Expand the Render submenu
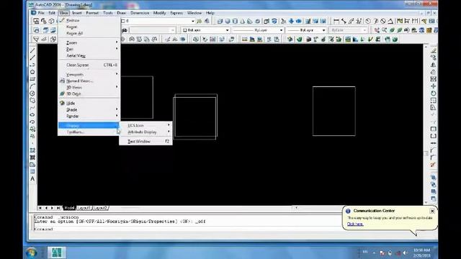This screenshot has height=259, width=461. (89, 116)
